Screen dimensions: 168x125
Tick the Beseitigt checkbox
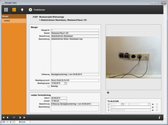point(49,86)
